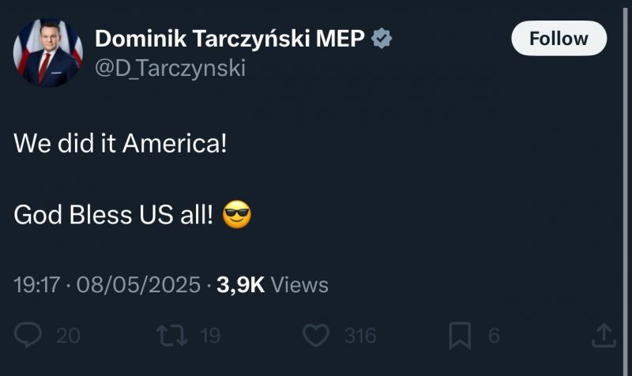Click the 08/05/2025 date
Viewport: 632px width, 376px height.
click(x=138, y=285)
